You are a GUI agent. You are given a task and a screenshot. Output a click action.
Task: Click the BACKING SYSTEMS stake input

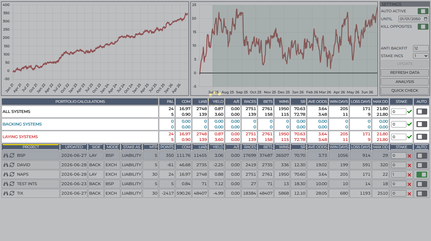tap(399, 124)
